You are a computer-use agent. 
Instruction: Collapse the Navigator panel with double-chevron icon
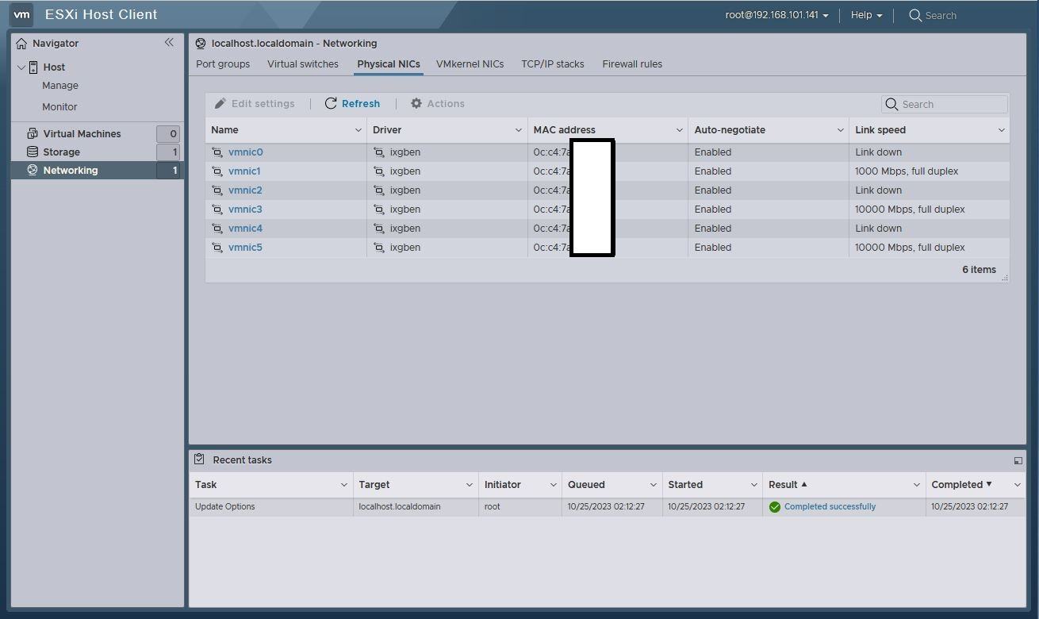point(169,43)
